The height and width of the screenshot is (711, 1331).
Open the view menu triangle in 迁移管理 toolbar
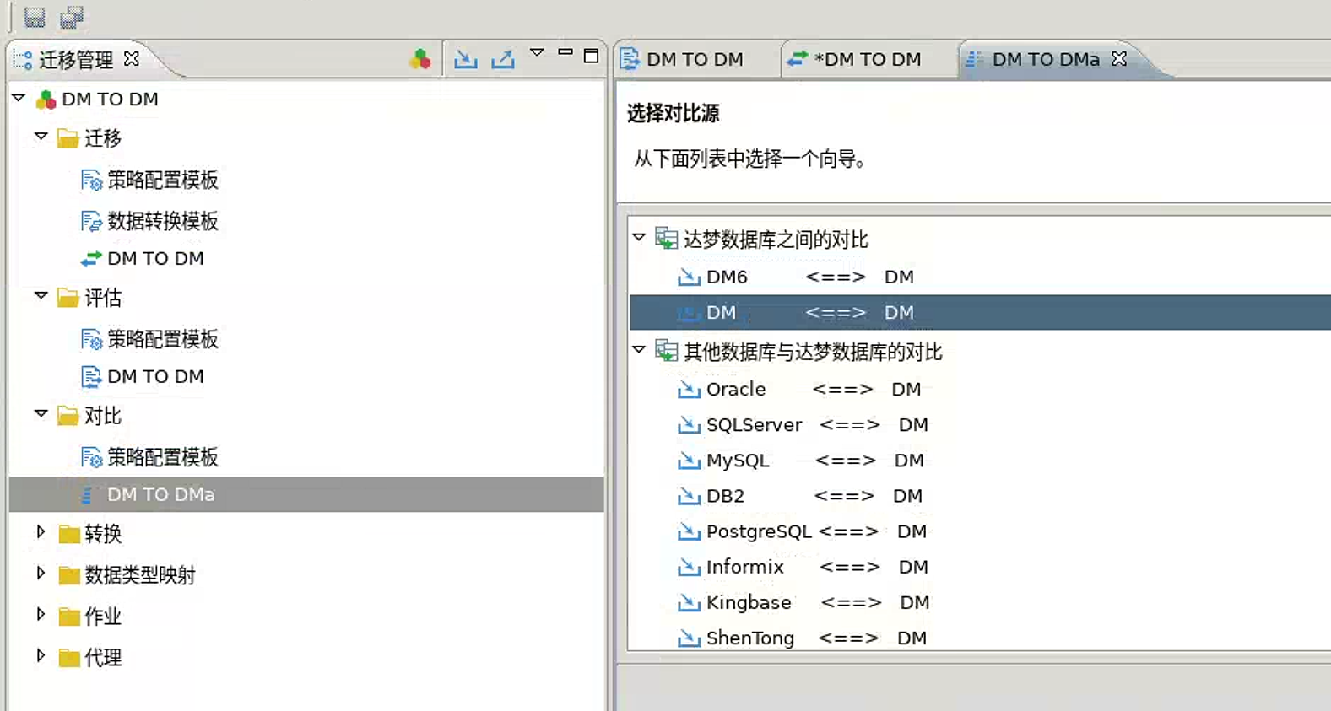537,53
